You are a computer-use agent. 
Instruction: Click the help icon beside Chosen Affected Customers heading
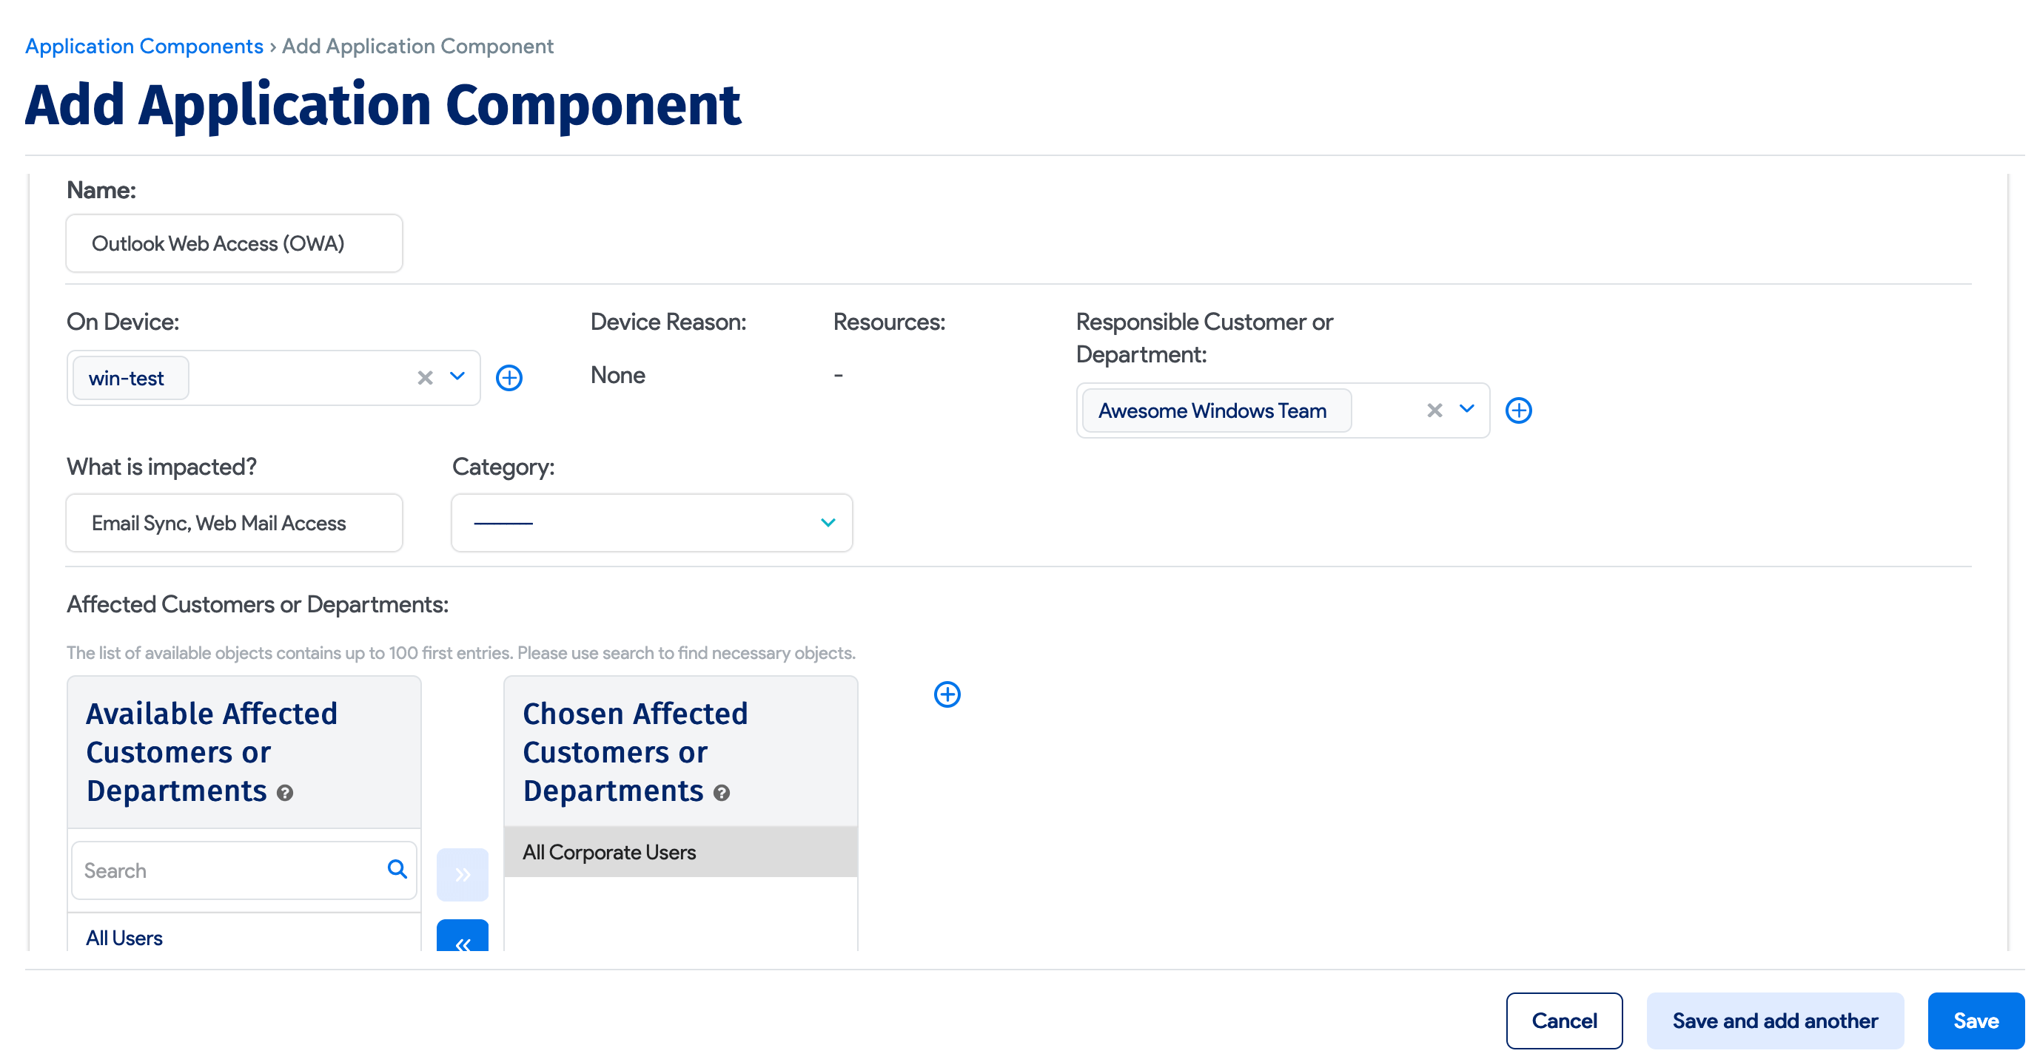(720, 793)
